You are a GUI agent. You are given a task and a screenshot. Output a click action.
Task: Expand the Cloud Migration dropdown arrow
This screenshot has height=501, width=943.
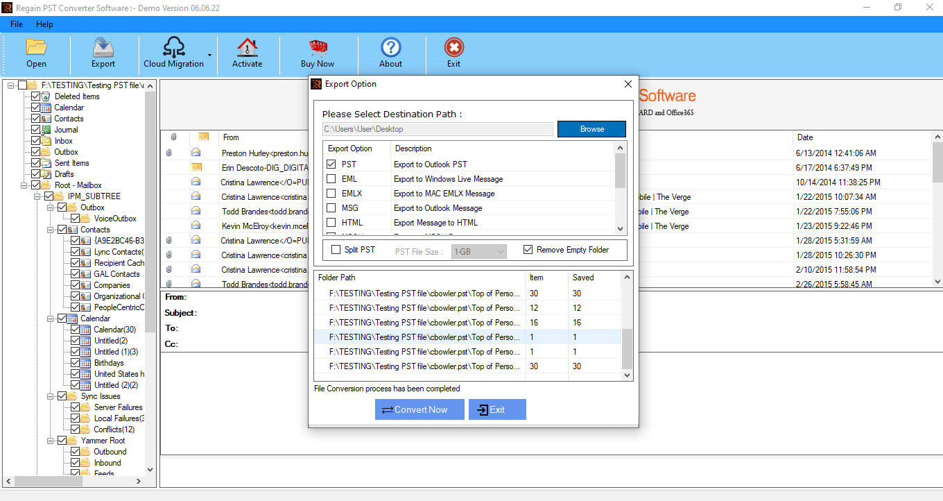point(209,55)
